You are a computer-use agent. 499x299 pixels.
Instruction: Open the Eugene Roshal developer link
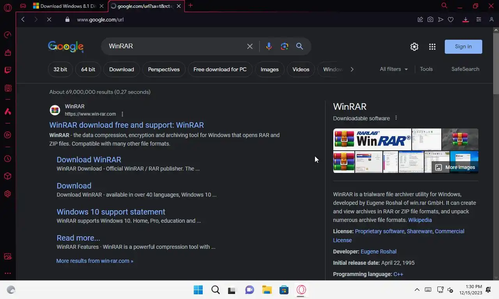(x=379, y=252)
